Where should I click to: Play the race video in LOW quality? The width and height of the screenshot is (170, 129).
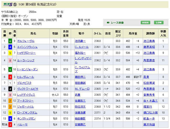tap(158, 23)
